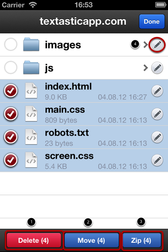168x252 pixels.
Task: Tap the js folder icon
Action: click(x=31, y=67)
